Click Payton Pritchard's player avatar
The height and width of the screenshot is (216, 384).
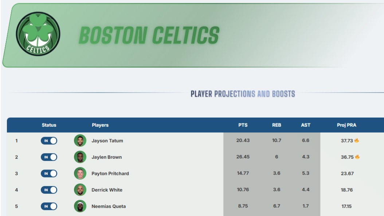[x=80, y=173]
